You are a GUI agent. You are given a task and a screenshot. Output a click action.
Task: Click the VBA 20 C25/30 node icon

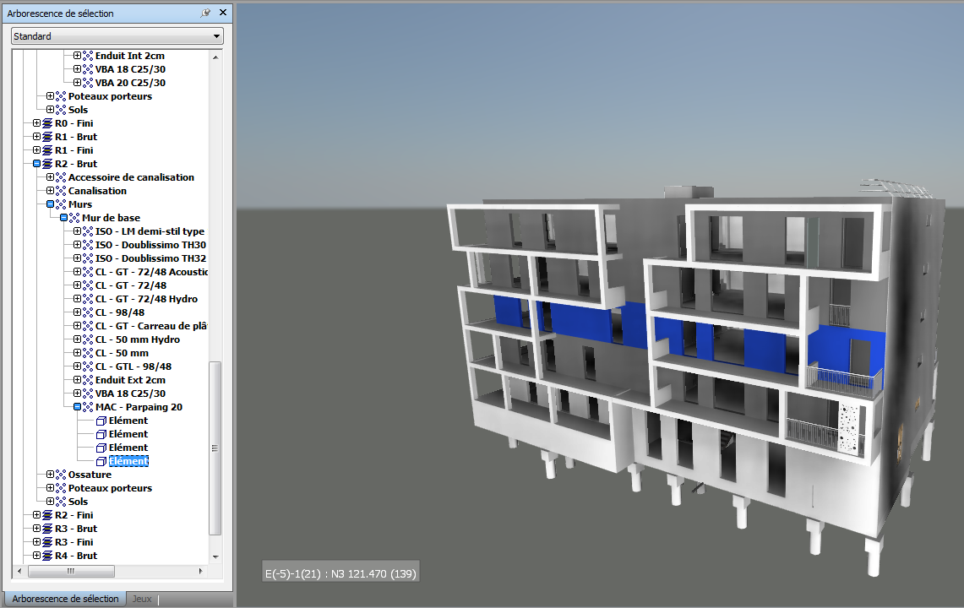[88, 83]
